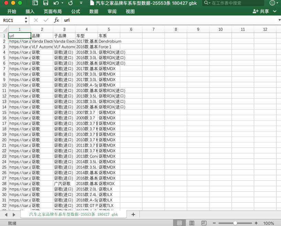The width and height of the screenshot is (281, 226).
Task: Select the cell reading 广汽讴歌
Action: [x=64, y=184]
